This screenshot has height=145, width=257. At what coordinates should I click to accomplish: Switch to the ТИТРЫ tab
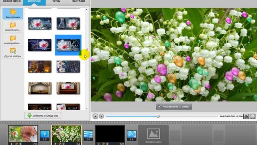(x=57, y=2)
